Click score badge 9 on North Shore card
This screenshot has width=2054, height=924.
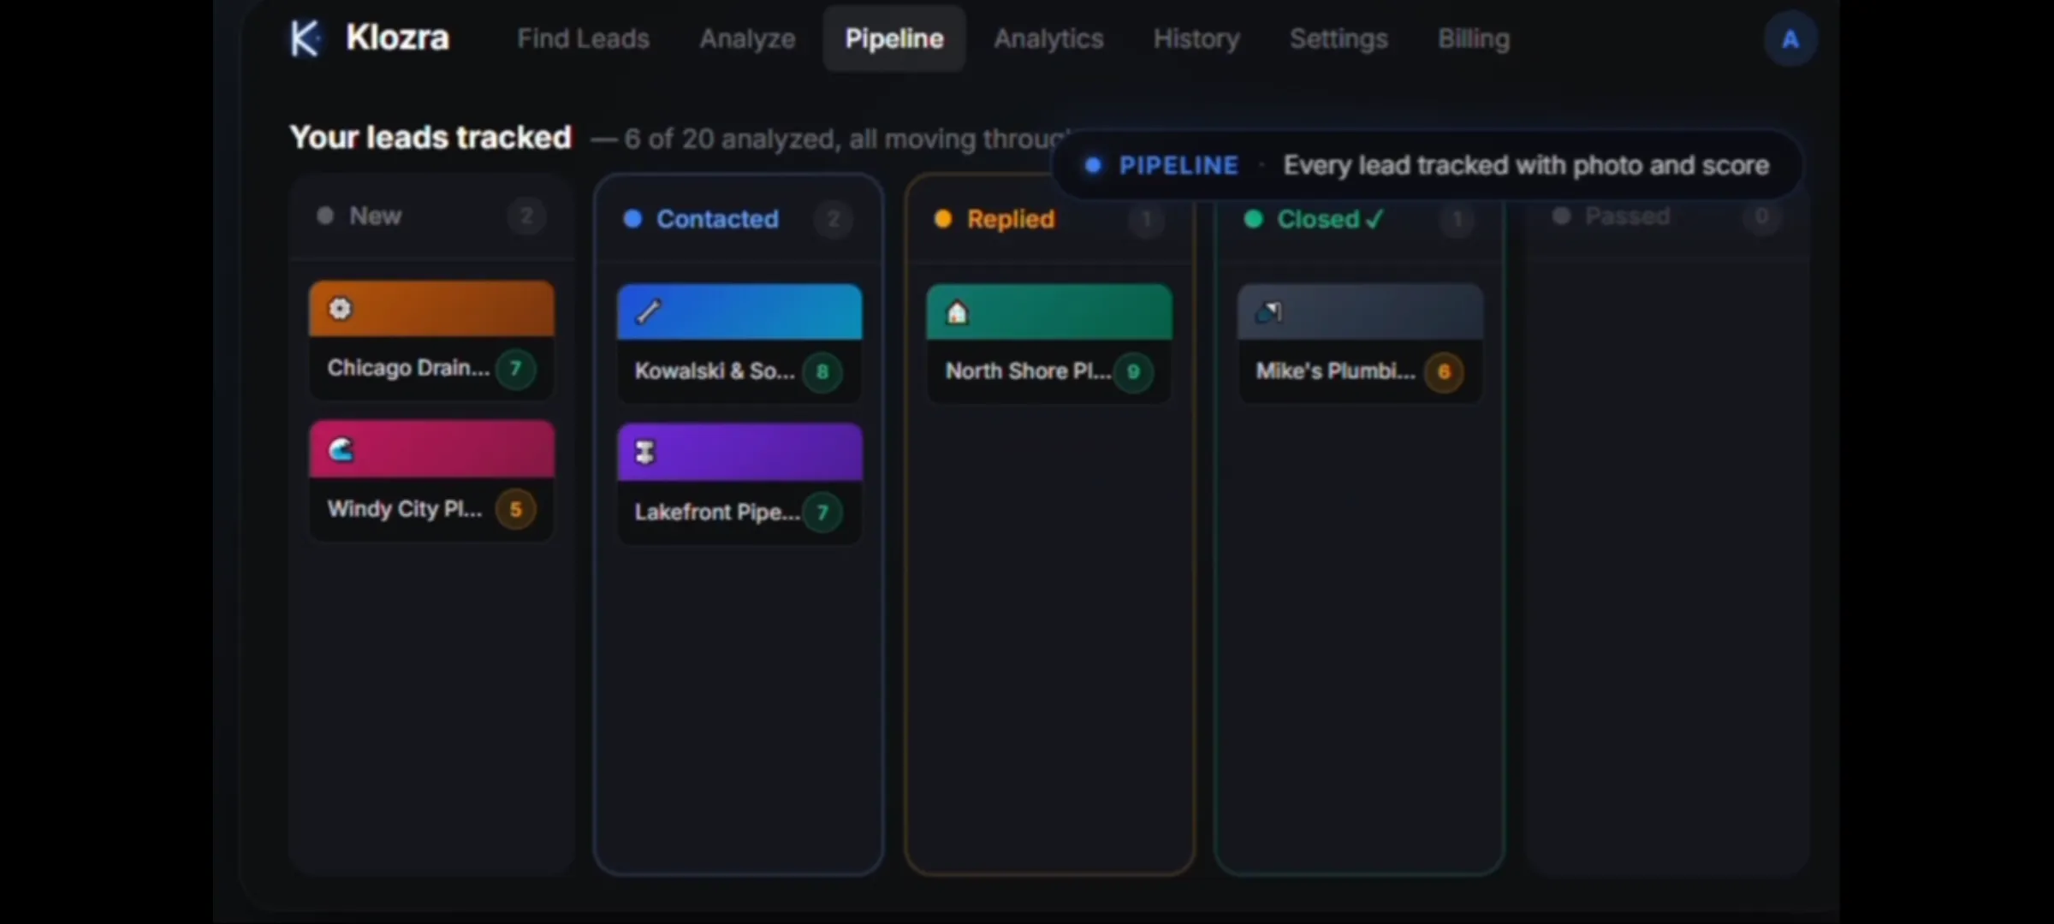click(1133, 372)
